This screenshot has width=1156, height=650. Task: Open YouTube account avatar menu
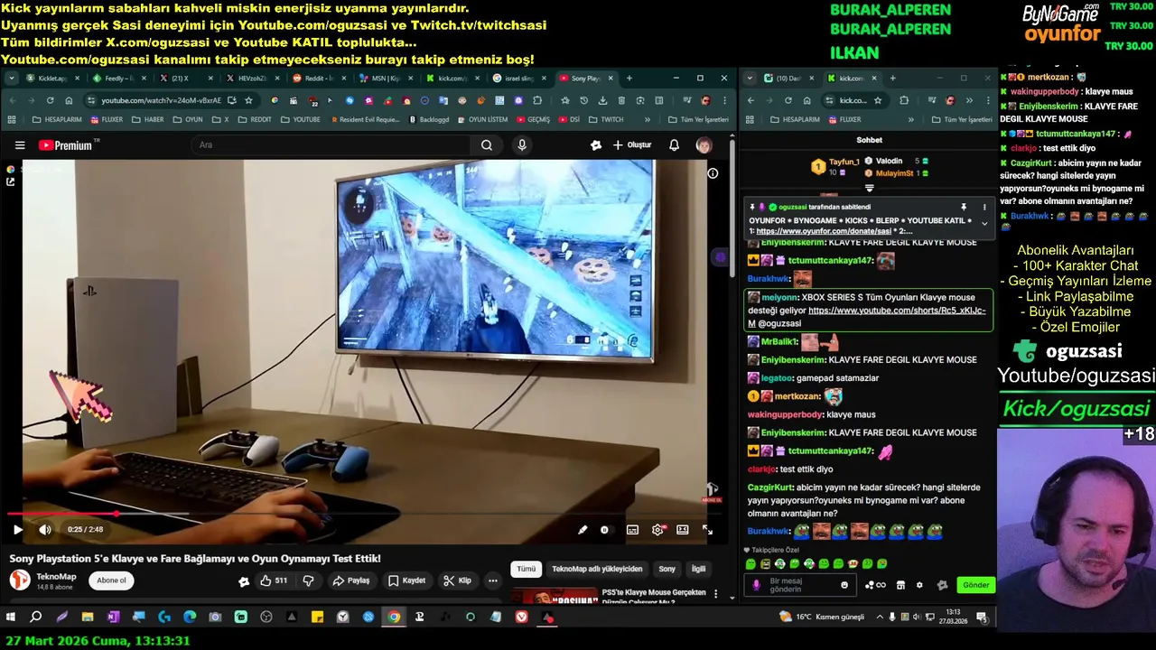coord(704,145)
